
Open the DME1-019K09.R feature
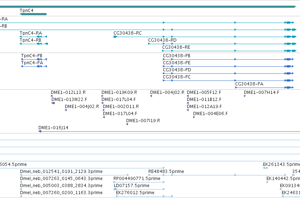(102, 96)
